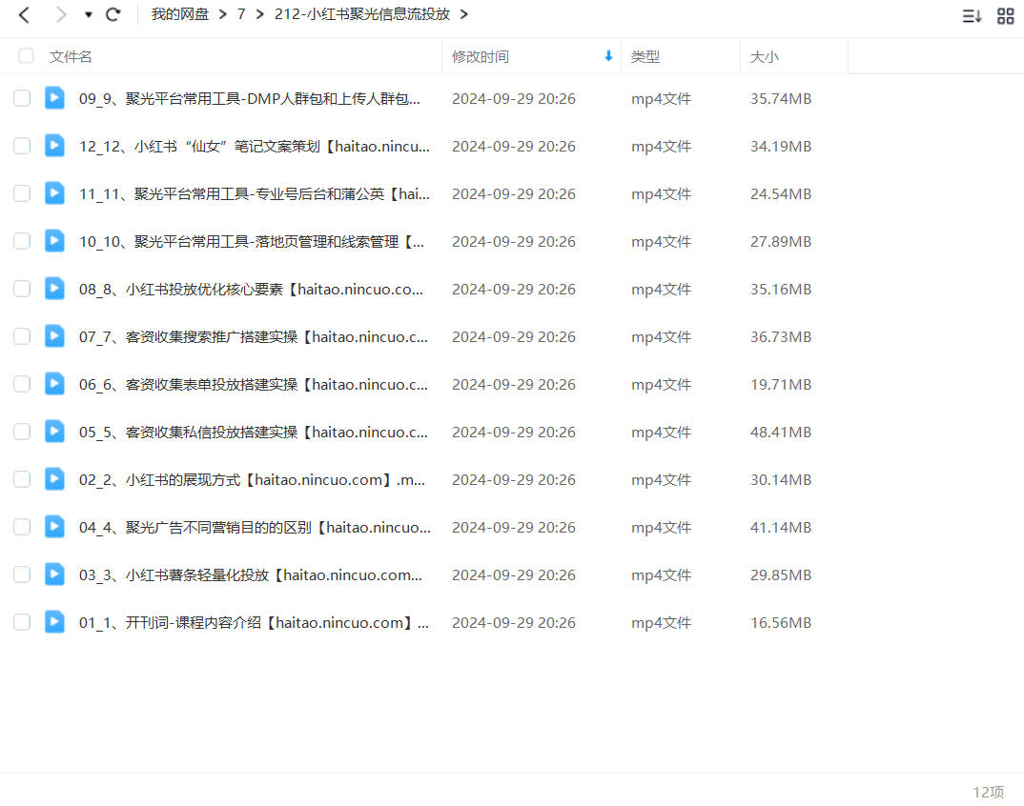Click the 16.56MB size cell
This screenshot has height=806, width=1024.
point(781,623)
